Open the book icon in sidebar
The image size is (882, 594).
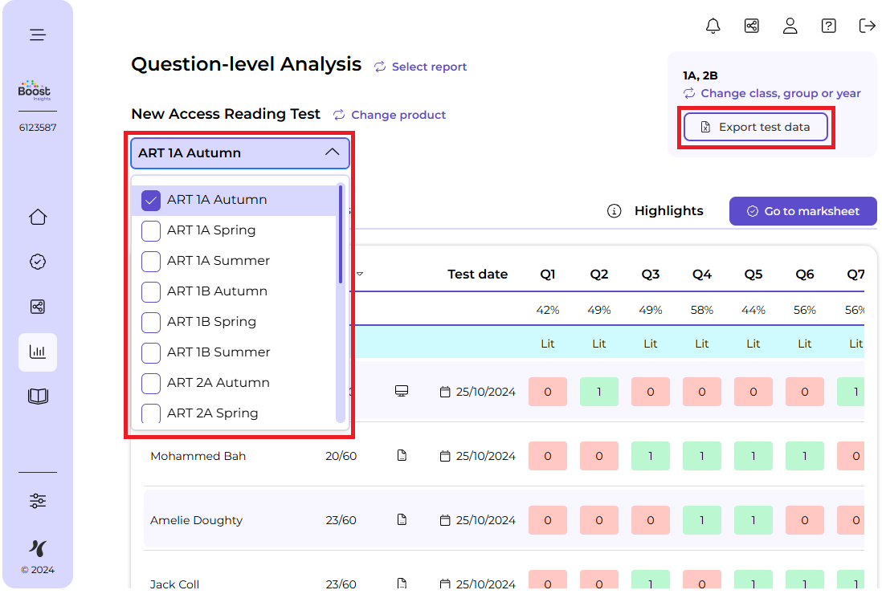[38, 397]
